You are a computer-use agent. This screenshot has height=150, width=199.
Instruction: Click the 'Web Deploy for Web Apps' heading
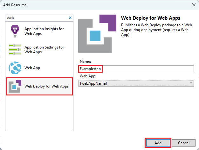click(x=151, y=18)
